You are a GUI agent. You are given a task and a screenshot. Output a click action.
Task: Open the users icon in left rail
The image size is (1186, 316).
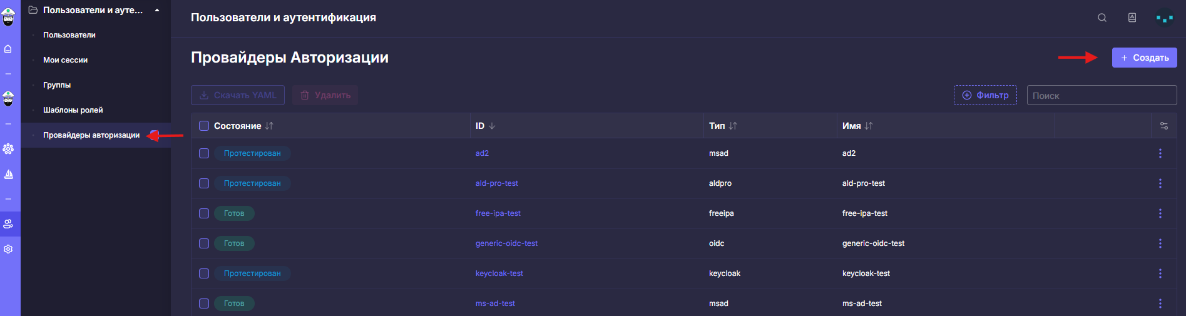click(8, 224)
